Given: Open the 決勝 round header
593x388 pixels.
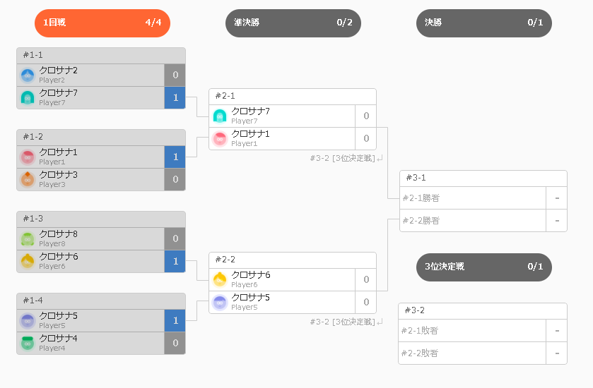Looking at the screenshot, I should tap(484, 23).
